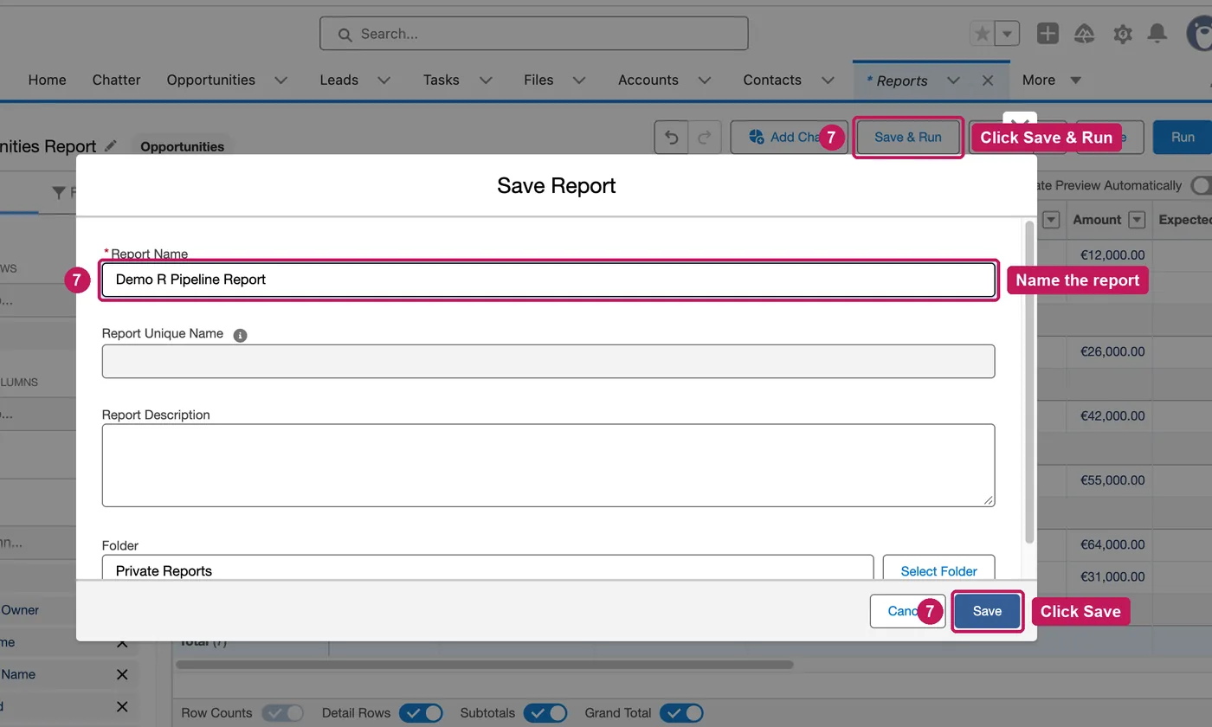Expand the Opportunities tab chevron

(x=280, y=80)
